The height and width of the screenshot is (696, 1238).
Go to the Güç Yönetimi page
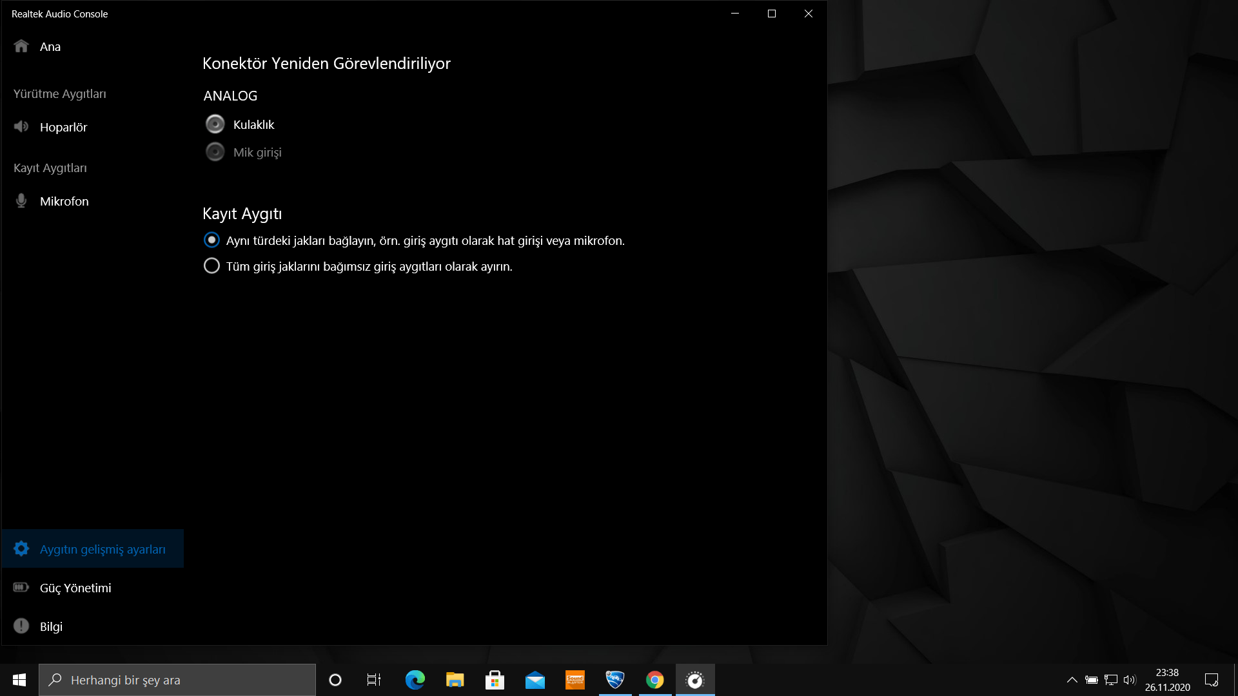[x=75, y=588]
